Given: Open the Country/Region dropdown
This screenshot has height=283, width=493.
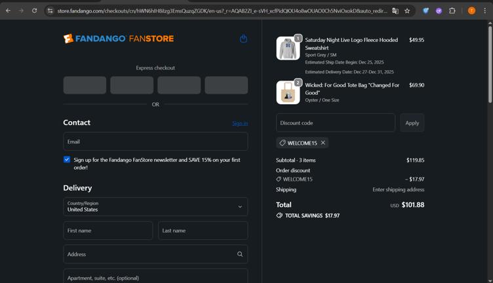Looking at the screenshot, I should [155, 206].
